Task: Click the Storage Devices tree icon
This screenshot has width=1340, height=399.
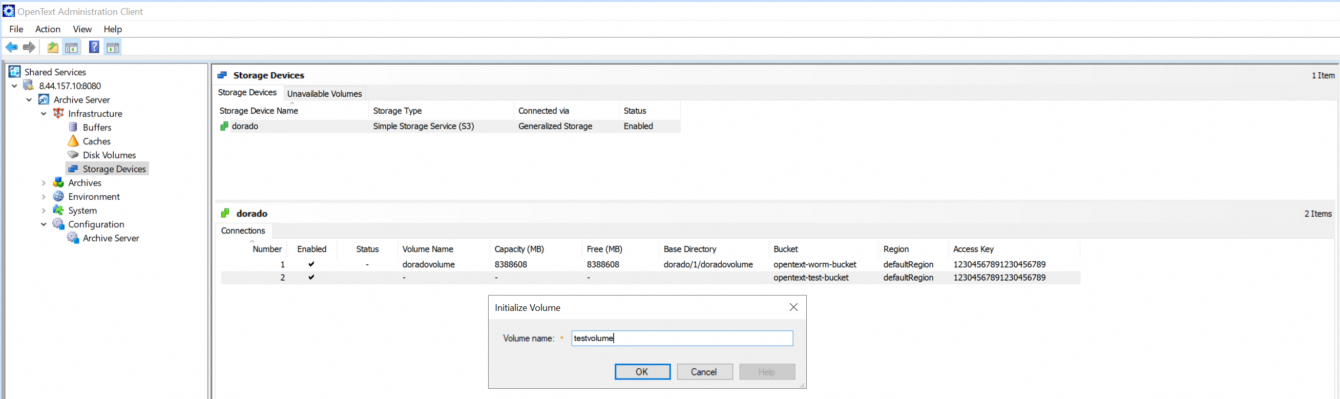Action: click(73, 169)
